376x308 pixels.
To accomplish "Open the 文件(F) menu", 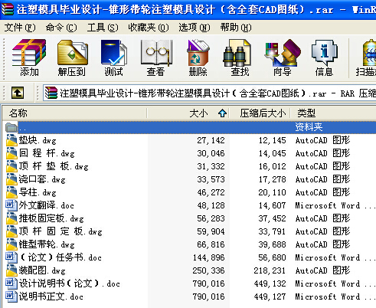I will [x=20, y=28].
